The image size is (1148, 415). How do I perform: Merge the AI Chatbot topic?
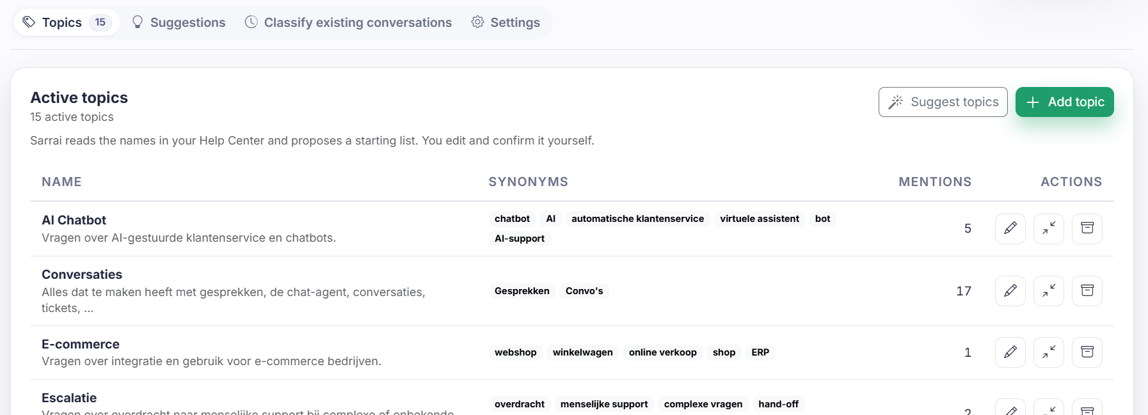[x=1049, y=228]
